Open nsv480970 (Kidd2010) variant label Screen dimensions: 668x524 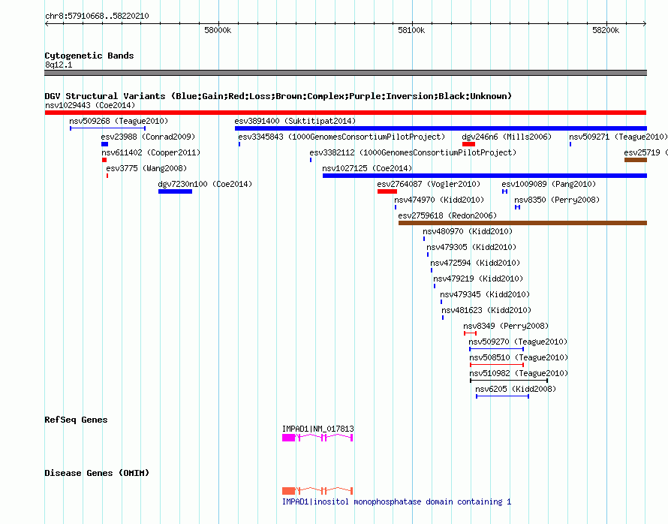tap(468, 231)
